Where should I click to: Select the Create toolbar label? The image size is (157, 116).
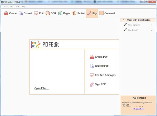tap(13, 13)
